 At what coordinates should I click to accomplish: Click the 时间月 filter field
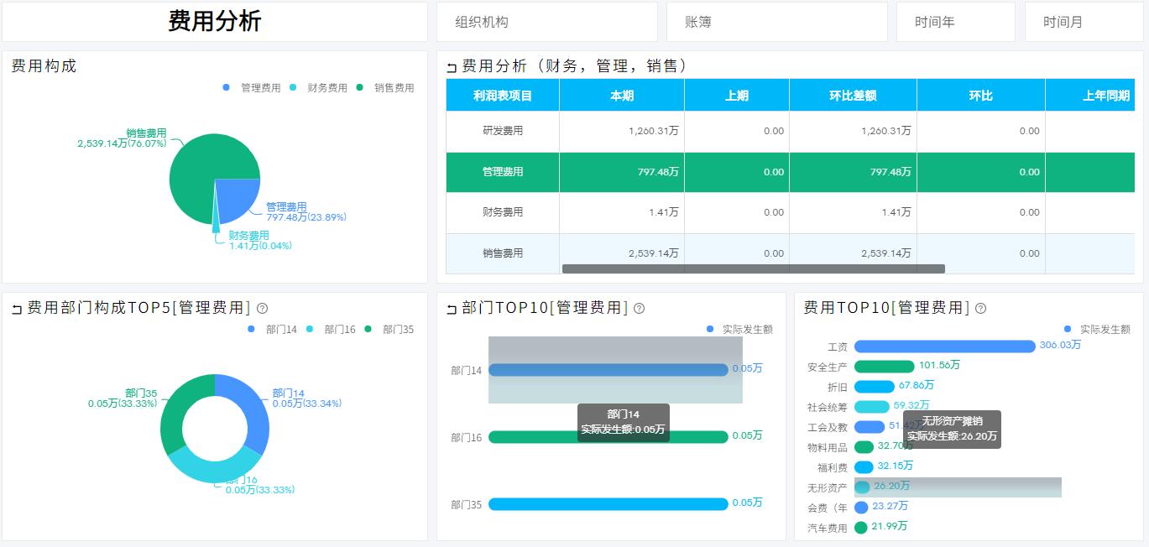pyautogui.click(x=1084, y=22)
